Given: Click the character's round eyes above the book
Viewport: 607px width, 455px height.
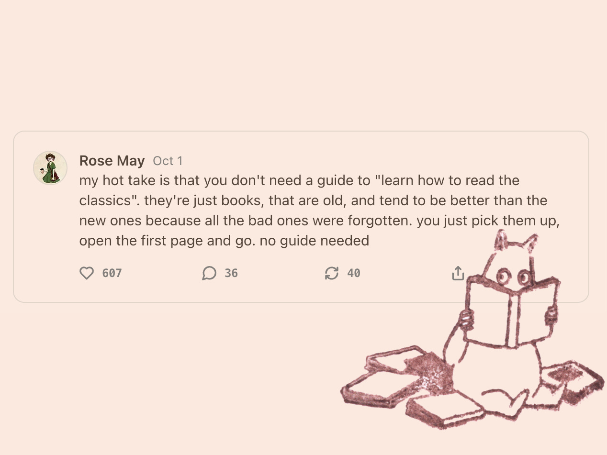Looking at the screenshot, I should 514,276.
